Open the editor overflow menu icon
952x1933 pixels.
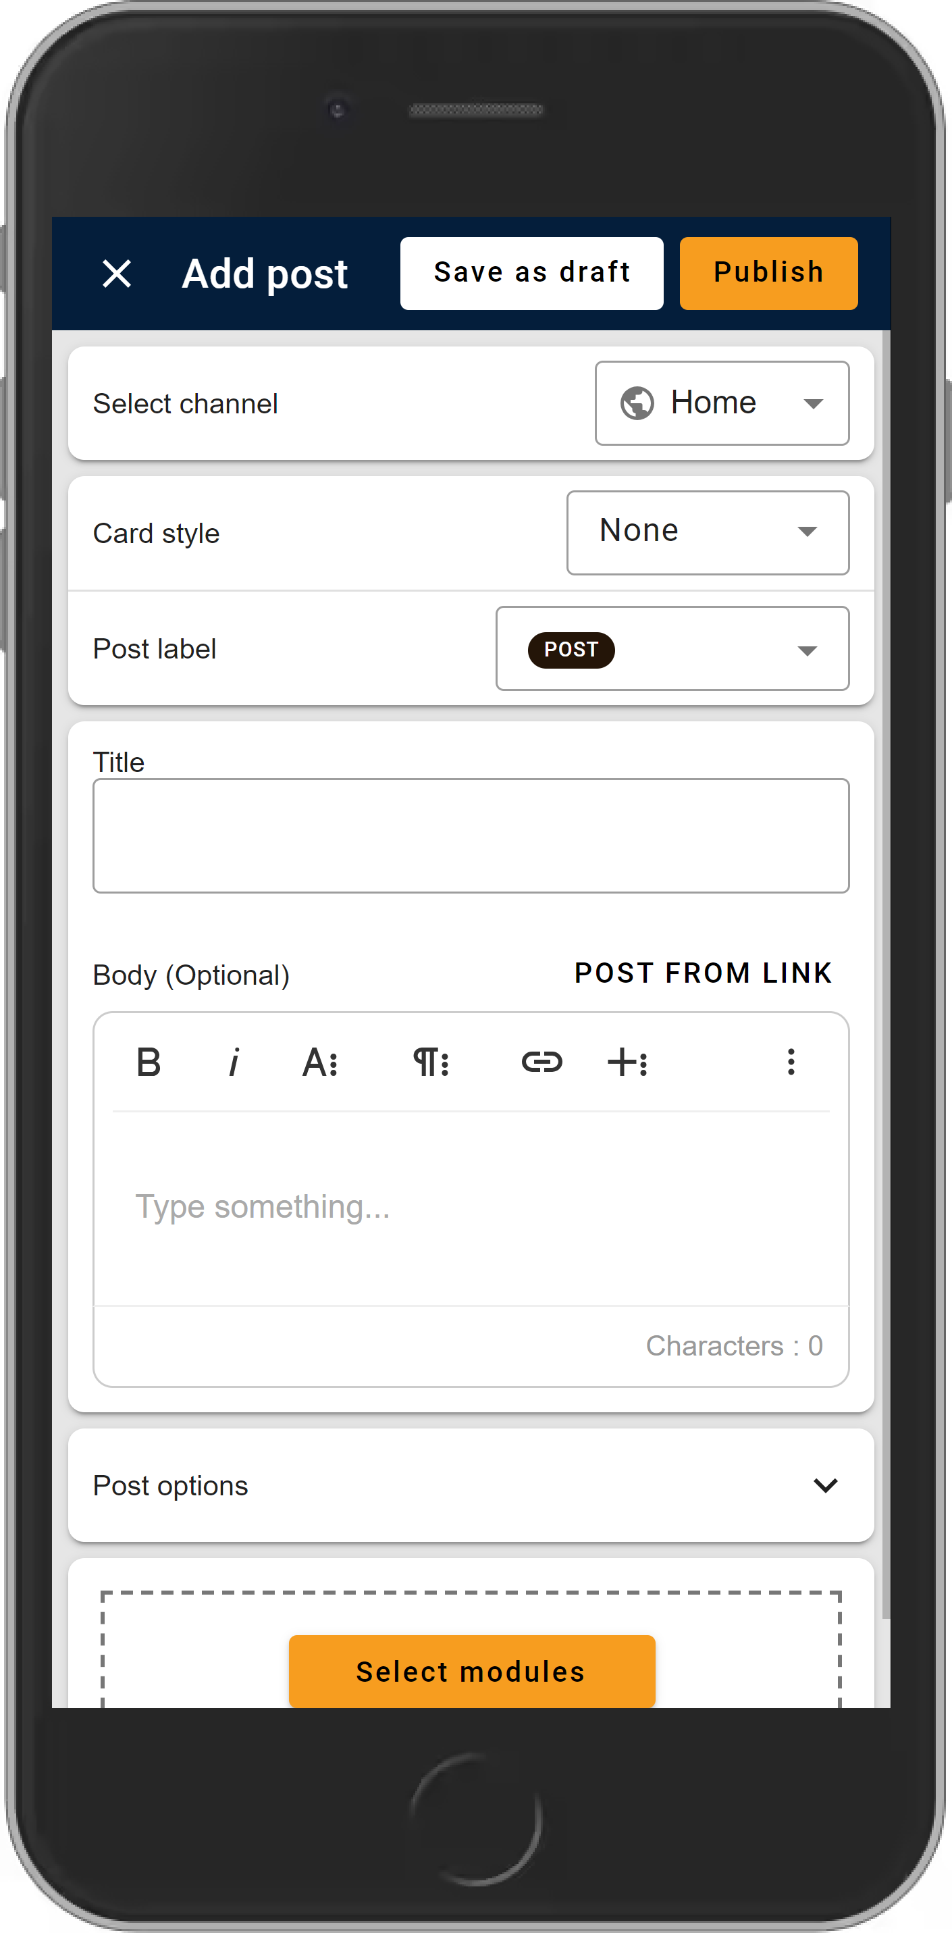tap(791, 1060)
